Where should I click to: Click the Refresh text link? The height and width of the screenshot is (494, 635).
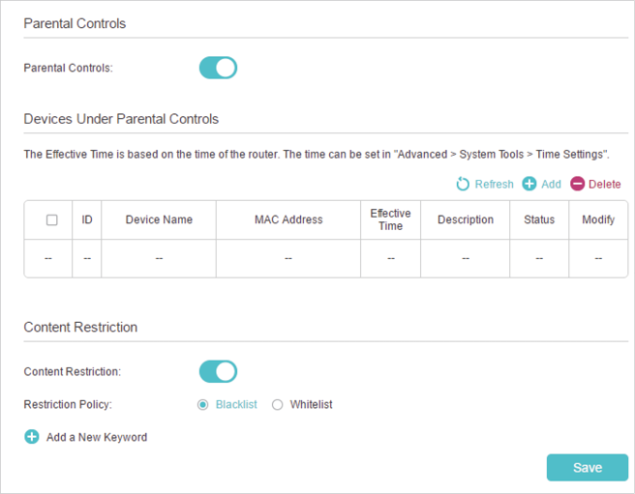point(494,184)
